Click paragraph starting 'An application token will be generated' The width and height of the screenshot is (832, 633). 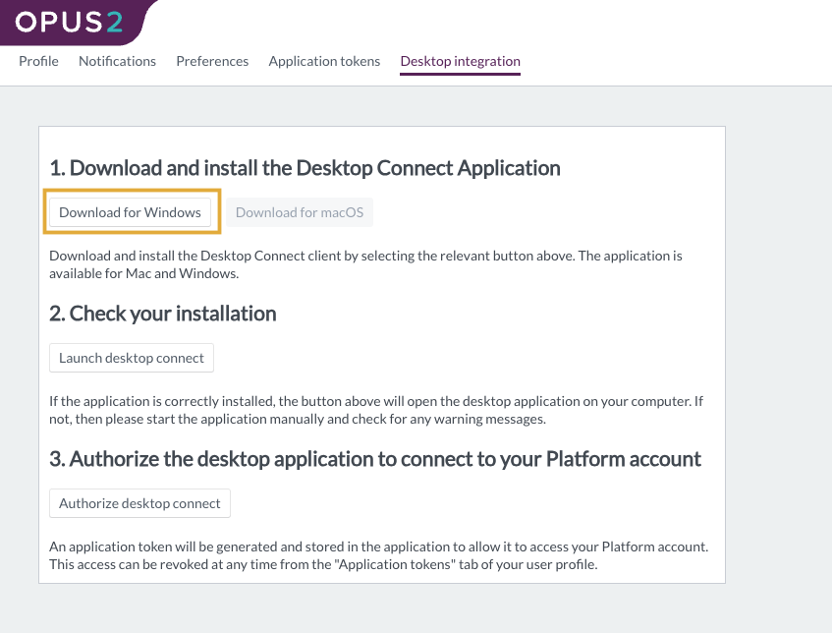pos(379,555)
